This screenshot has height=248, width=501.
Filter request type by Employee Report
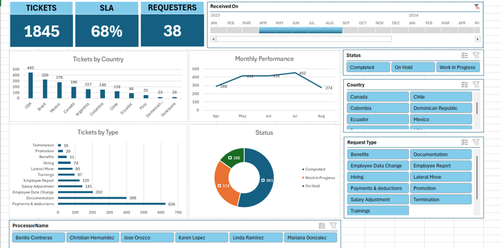click(441, 166)
